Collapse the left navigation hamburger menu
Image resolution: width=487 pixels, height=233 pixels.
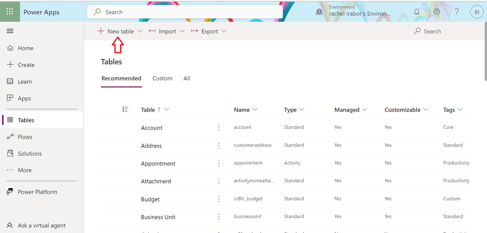pos(10,31)
